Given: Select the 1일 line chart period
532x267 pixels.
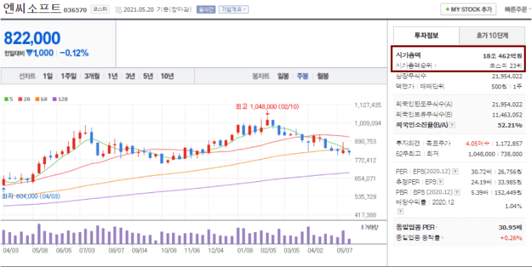Looking at the screenshot, I should pyautogui.click(x=48, y=76).
